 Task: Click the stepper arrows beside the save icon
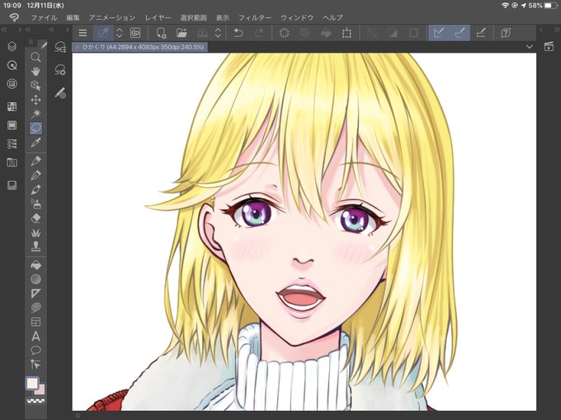pos(218,33)
